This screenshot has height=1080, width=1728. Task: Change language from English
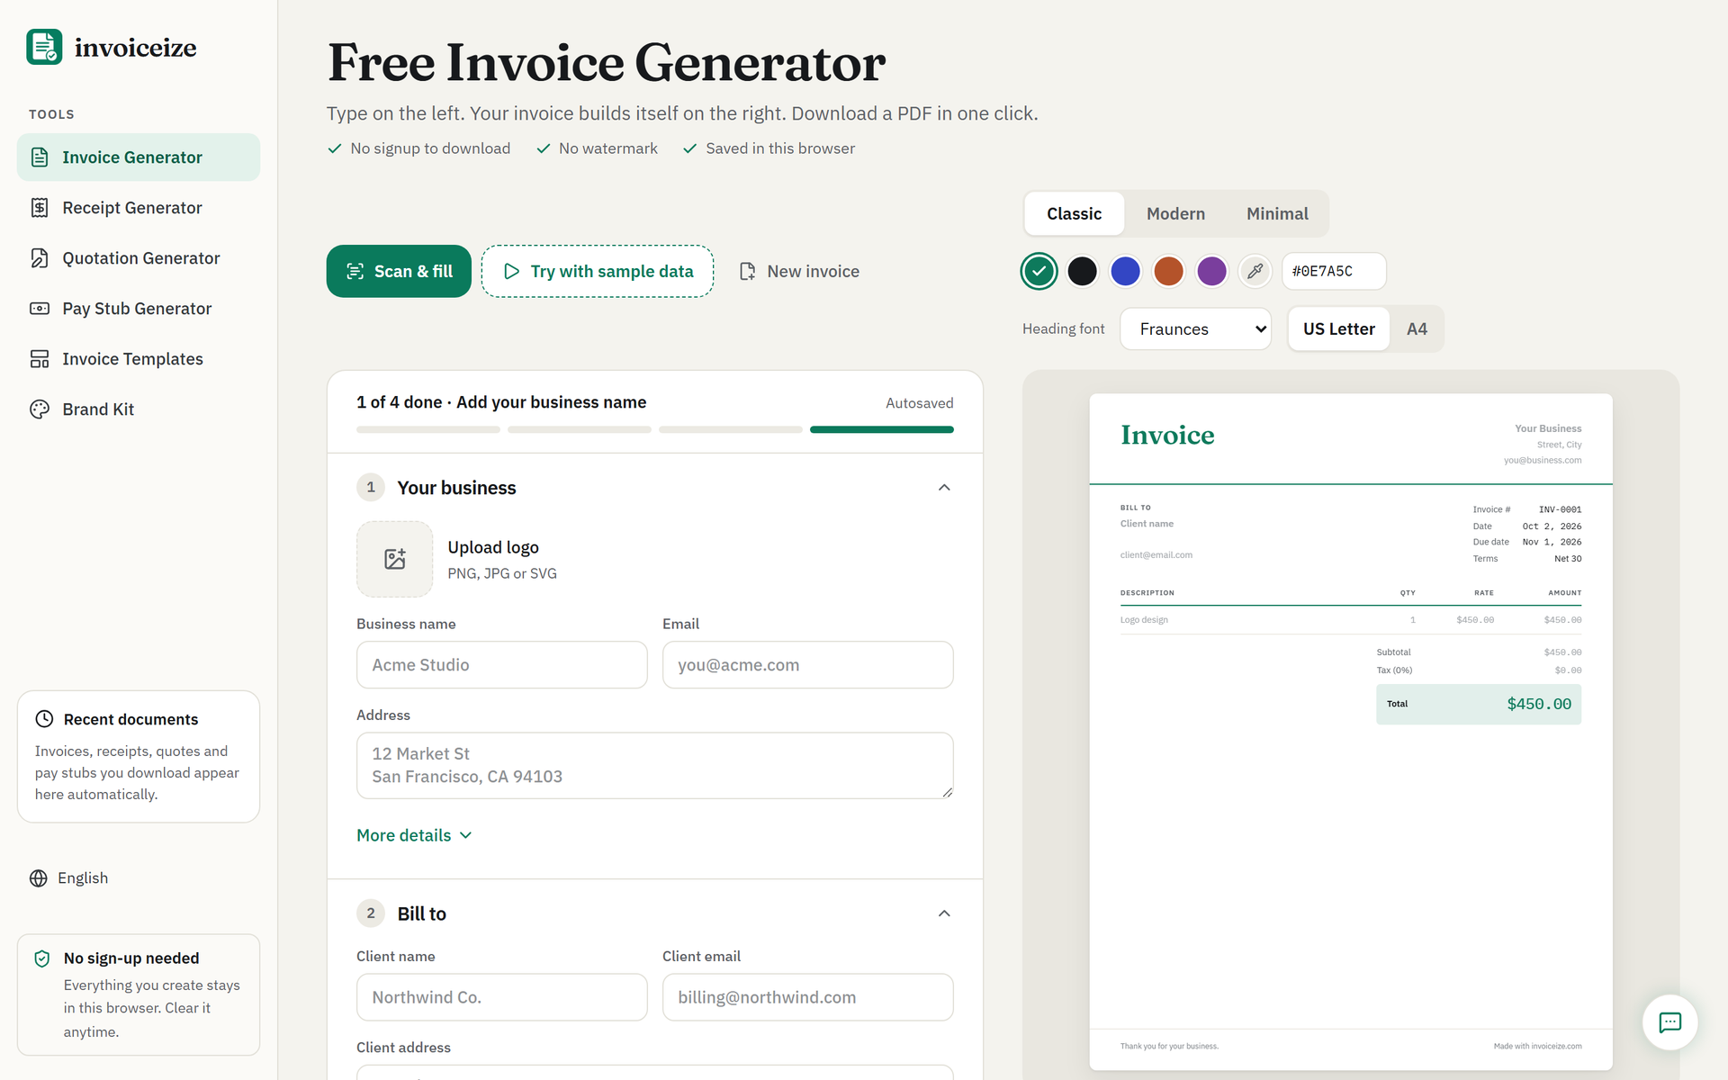69,878
